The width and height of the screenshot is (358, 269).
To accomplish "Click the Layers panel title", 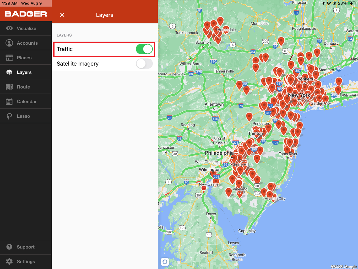I will point(105,15).
